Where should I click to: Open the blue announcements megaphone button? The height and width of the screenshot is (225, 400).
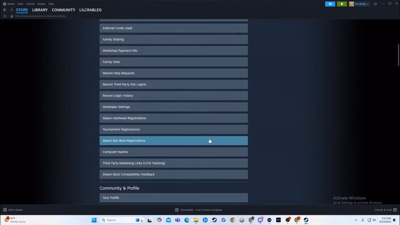pyautogui.click(x=330, y=4)
